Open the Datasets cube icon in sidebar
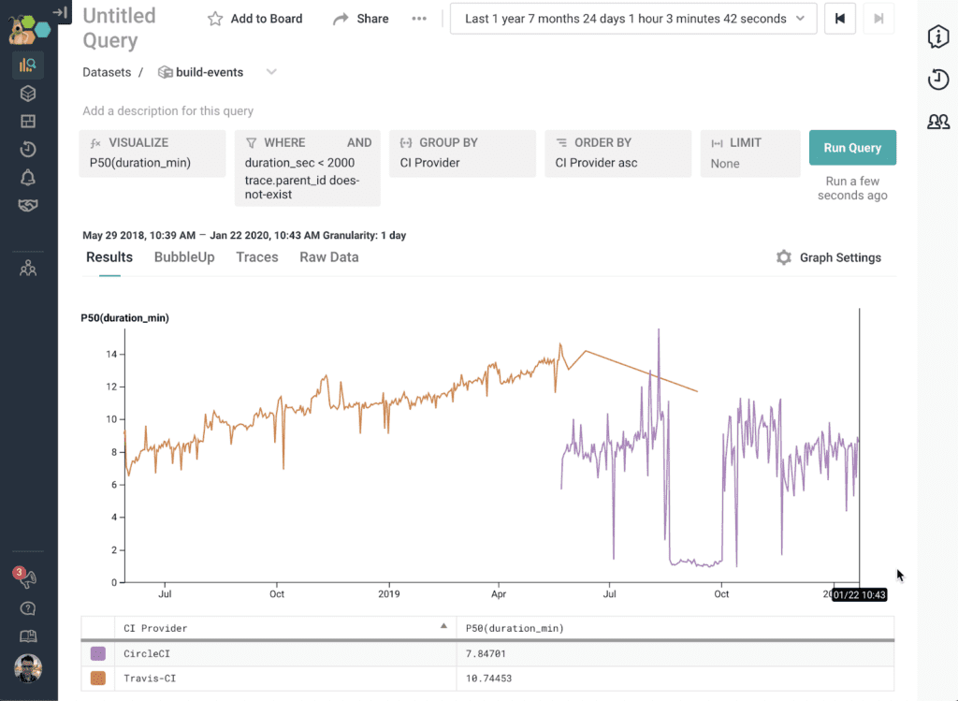This screenshot has width=958, height=701. point(28,94)
